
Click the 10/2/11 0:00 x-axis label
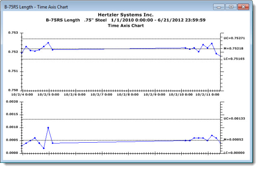pyautogui.click(x=209, y=95)
